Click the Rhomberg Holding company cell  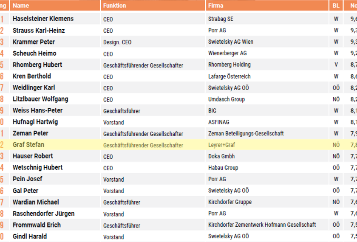[x=267, y=65]
